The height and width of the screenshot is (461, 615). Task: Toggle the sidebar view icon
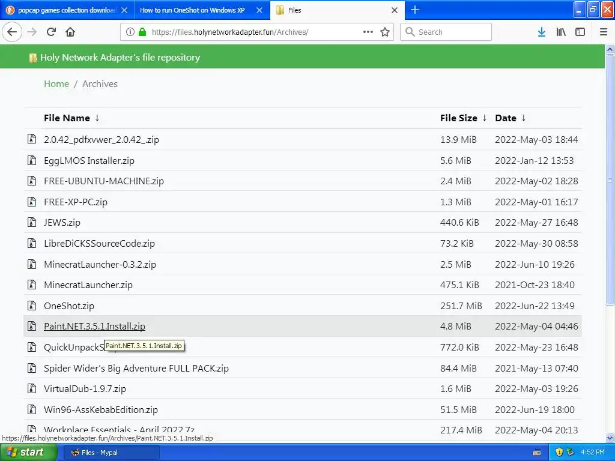(x=580, y=32)
